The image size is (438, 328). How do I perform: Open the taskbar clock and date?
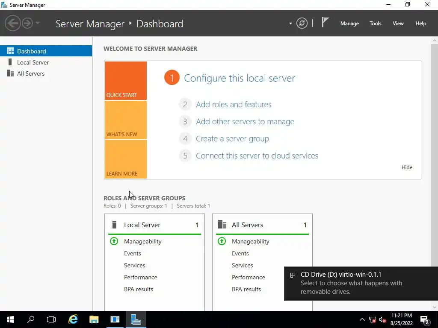[401, 319]
